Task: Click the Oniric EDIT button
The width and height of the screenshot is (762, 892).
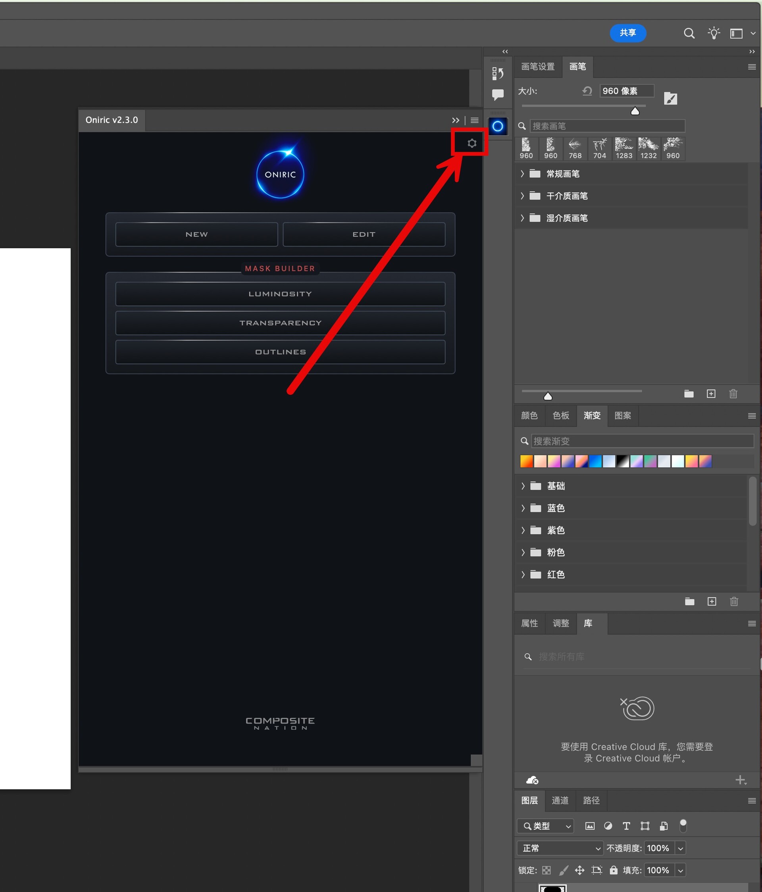Action: 364,235
